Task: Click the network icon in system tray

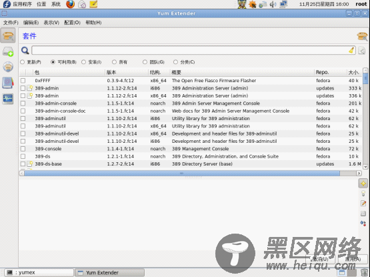Action: (x=283, y=4)
